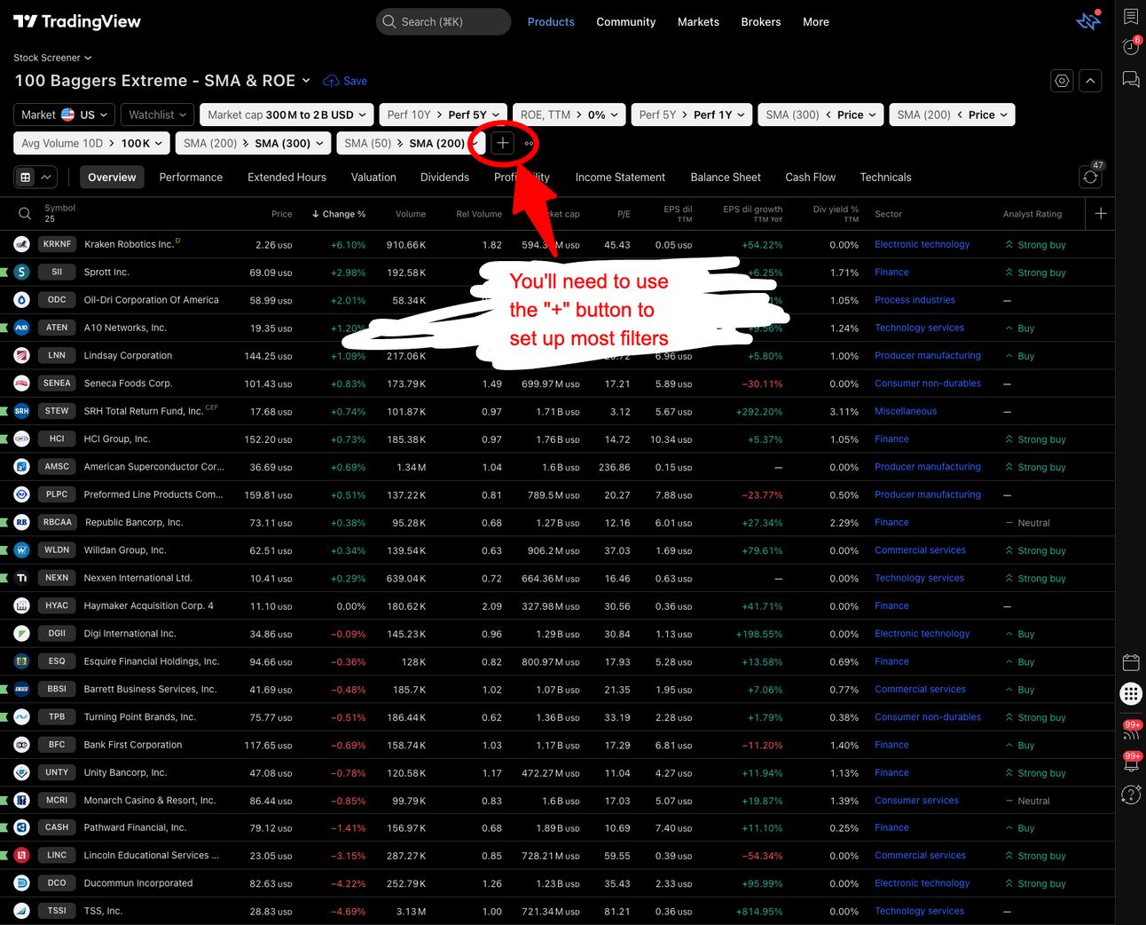Click the user profile icon top right
Viewport: 1146px width, 925px height.
tap(1088, 21)
